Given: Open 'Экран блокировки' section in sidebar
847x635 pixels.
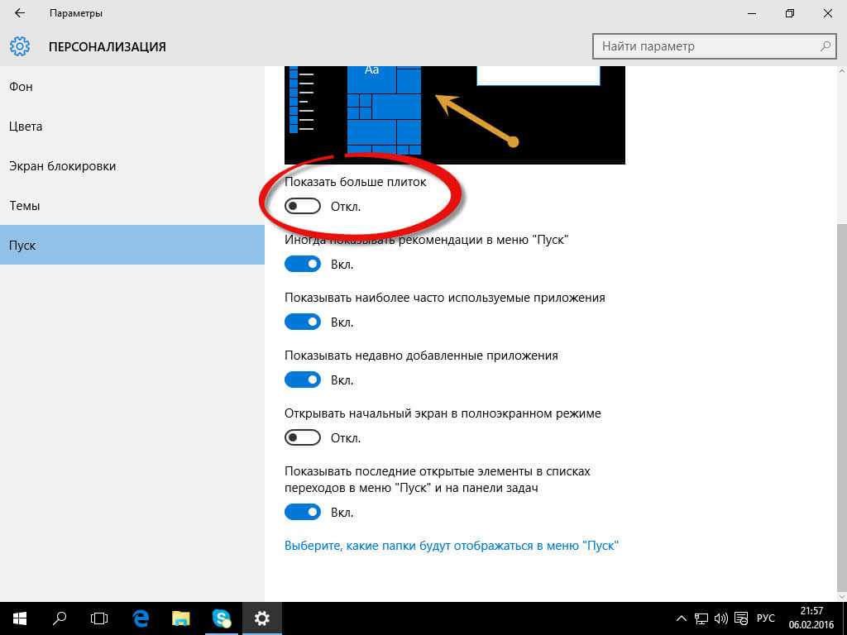Looking at the screenshot, I should [x=62, y=166].
